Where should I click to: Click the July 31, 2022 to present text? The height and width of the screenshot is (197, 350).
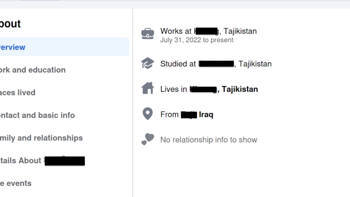click(197, 40)
